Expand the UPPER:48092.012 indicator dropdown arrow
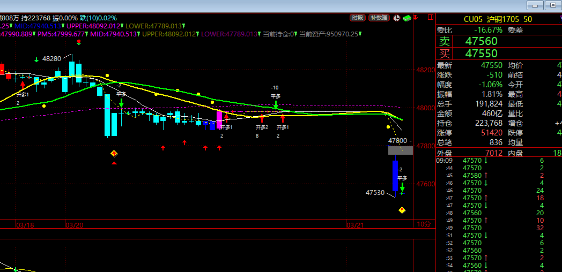562x272 pixels. 121,26
